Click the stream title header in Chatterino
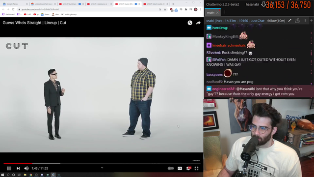The image size is (314, 177). pos(235,21)
